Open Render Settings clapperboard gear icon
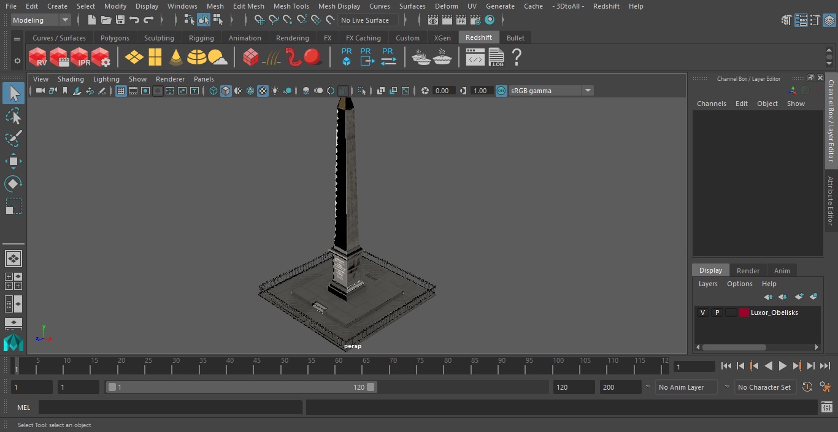Viewport: 838px width, 432px height. pyautogui.click(x=475, y=20)
